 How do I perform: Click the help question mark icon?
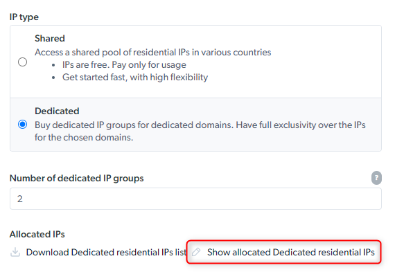[x=376, y=178]
